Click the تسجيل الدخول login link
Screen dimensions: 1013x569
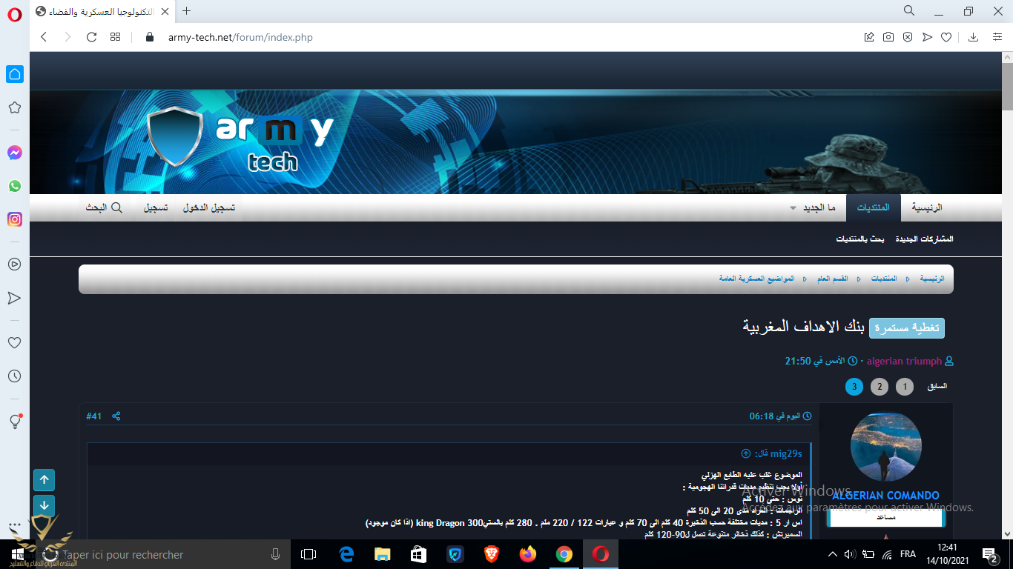(x=209, y=208)
